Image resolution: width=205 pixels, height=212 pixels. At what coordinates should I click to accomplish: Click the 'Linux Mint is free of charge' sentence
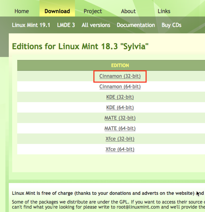click(x=108, y=193)
